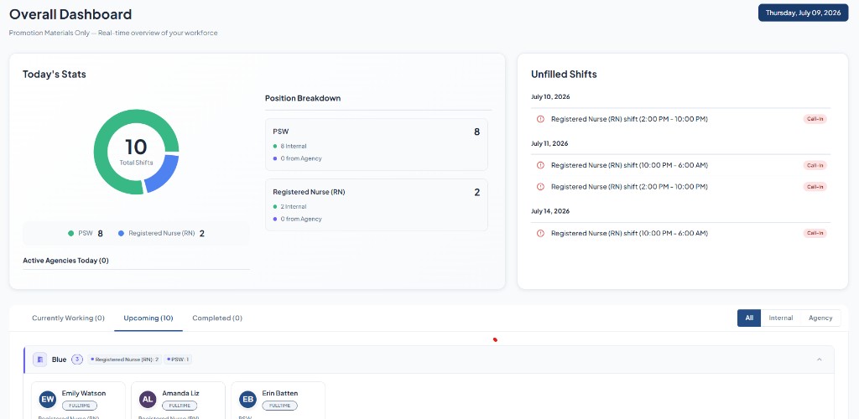Click the Thursday, July 09, 2026 date button
Image resolution: width=859 pixels, height=419 pixels.
803,13
